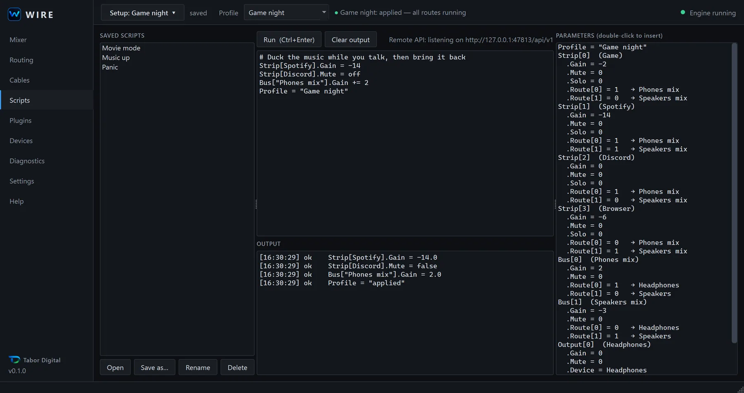Open the Diagnostics page
Viewport: 744px width, 393px height.
46,161
